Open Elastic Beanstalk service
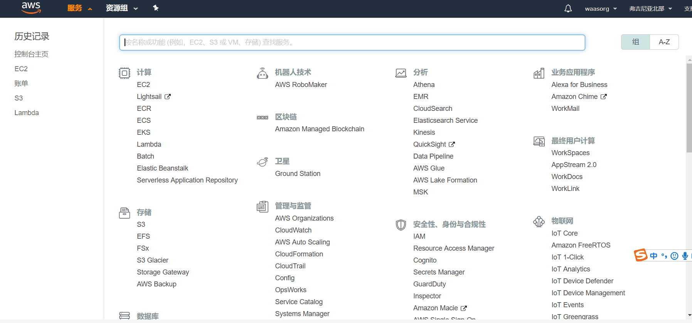 click(x=162, y=168)
